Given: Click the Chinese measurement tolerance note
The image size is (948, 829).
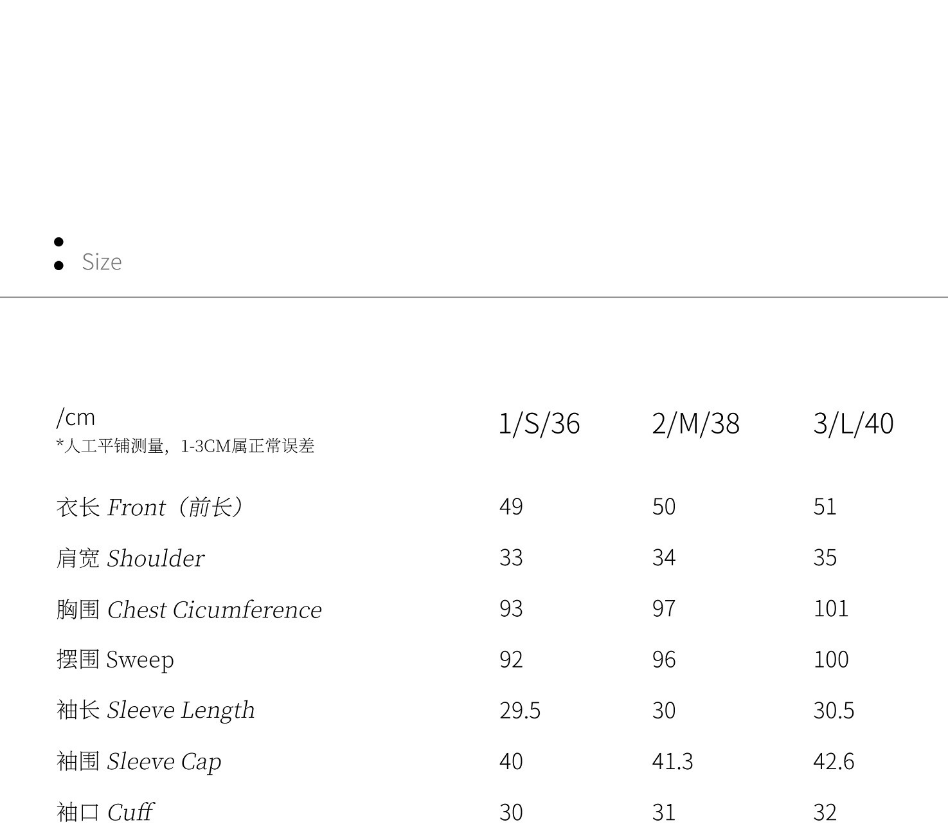Looking at the screenshot, I should click(x=185, y=446).
